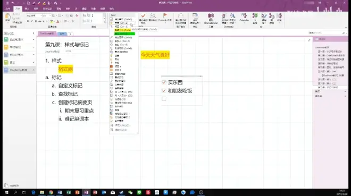The height and width of the screenshot is (196, 351).
Task: Click the Bold formatting button
Action: [x=28, y=21]
